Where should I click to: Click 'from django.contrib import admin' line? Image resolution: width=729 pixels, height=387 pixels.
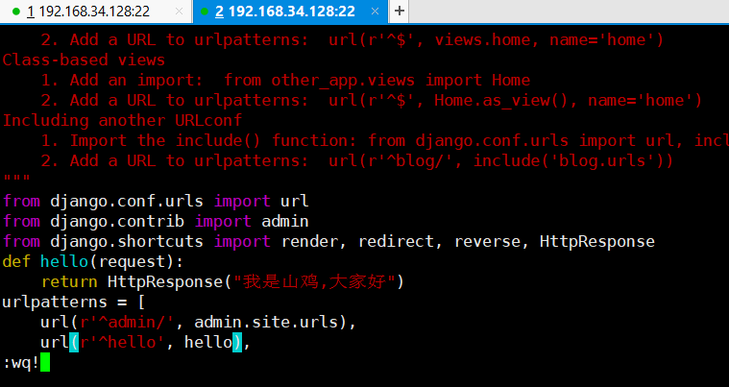(x=156, y=221)
